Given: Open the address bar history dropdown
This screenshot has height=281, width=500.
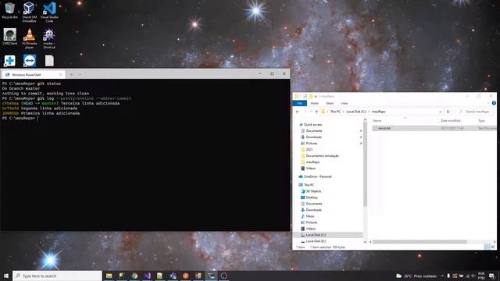Looking at the screenshot, I should (x=441, y=112).
